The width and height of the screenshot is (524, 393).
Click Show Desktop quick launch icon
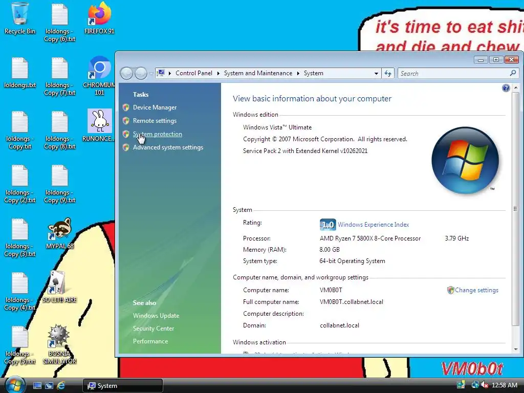coord(37,385)
